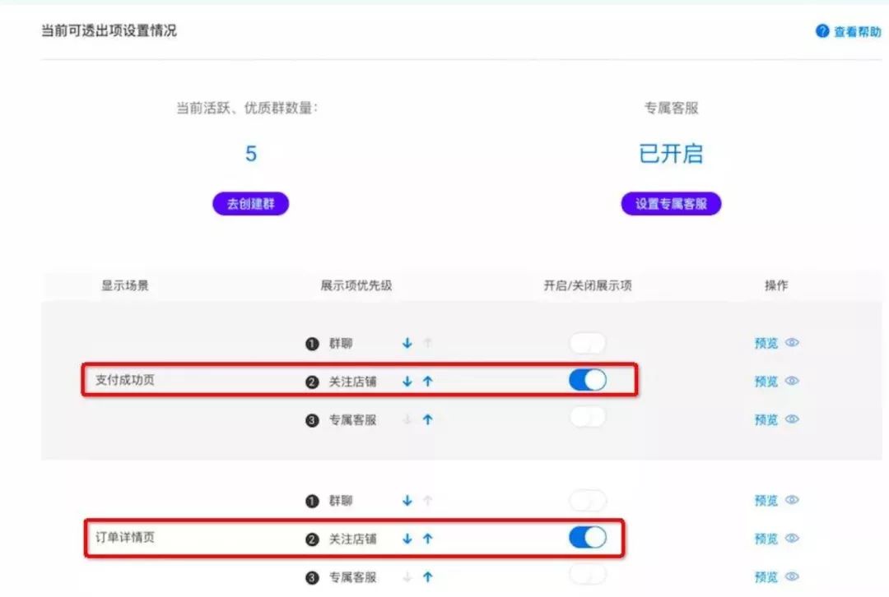This screenshot has height=597, width=889.
Task: Open 预览 for 关注店铺 on 支付成功页
Action: pyautogui.click(x=765, y=381)
